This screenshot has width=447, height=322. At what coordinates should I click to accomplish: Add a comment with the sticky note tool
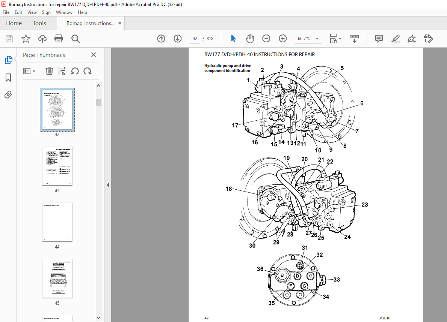click(x=379, y=39)
